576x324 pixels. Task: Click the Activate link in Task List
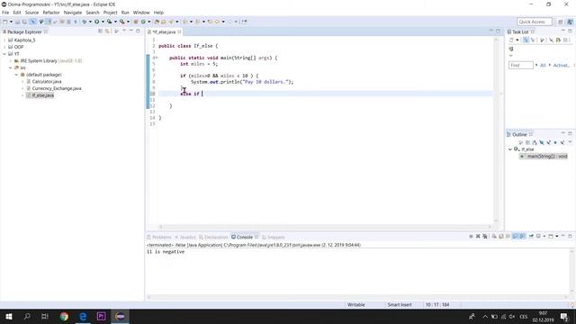tap(561, 66)
